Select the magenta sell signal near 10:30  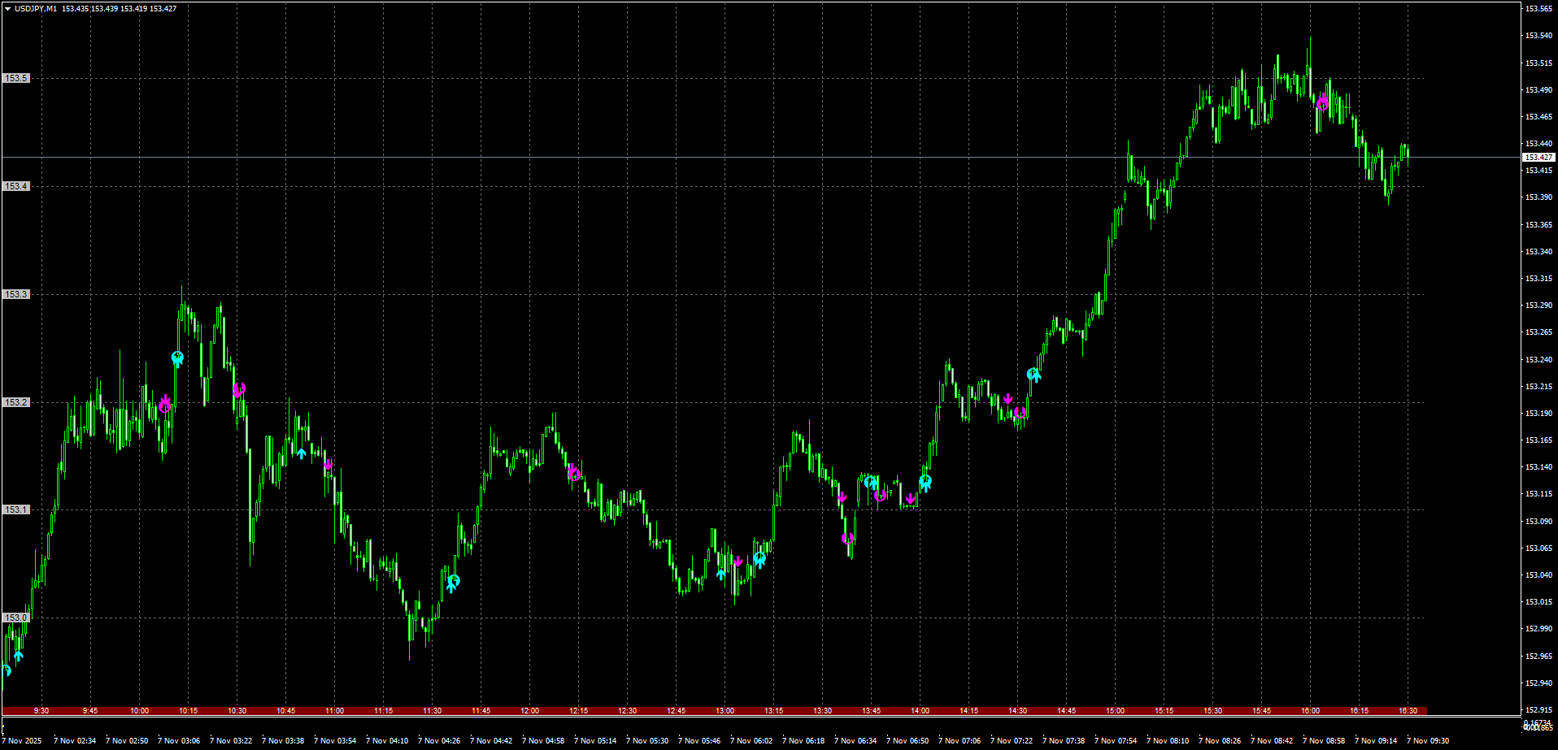(239, 390)
